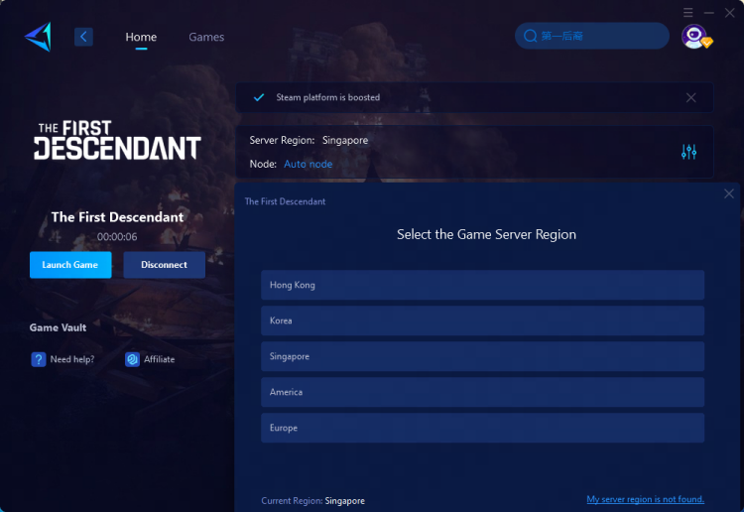
Task: Dismiss the Steam platform boosted notification
Action: pyautogui.click(x=691, y=97)
